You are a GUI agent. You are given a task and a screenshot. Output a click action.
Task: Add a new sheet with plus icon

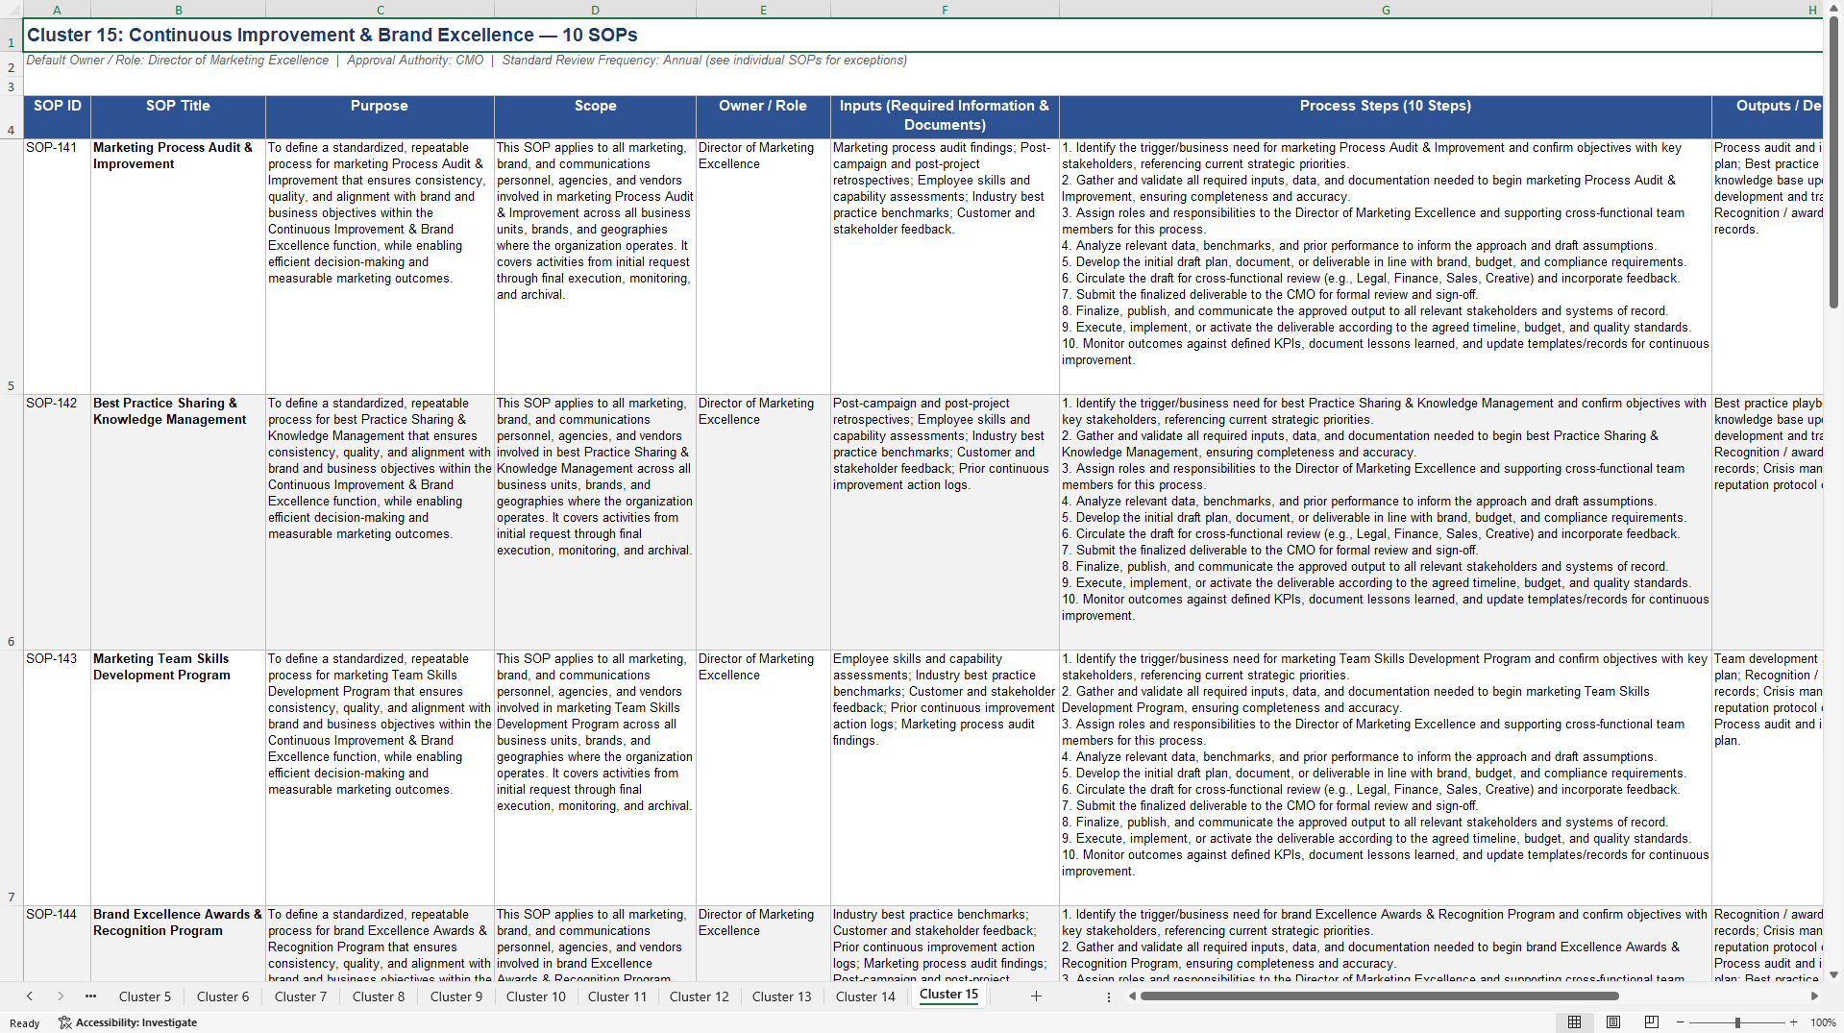1036,996
